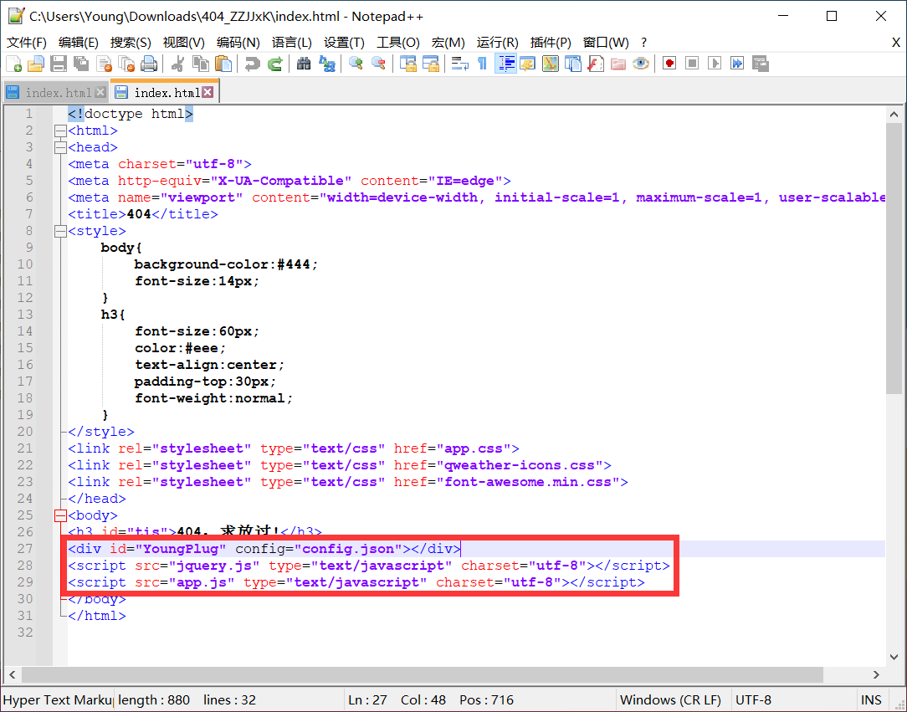Click the Zoom Out magnifier icon

click(x=379, y=64)
